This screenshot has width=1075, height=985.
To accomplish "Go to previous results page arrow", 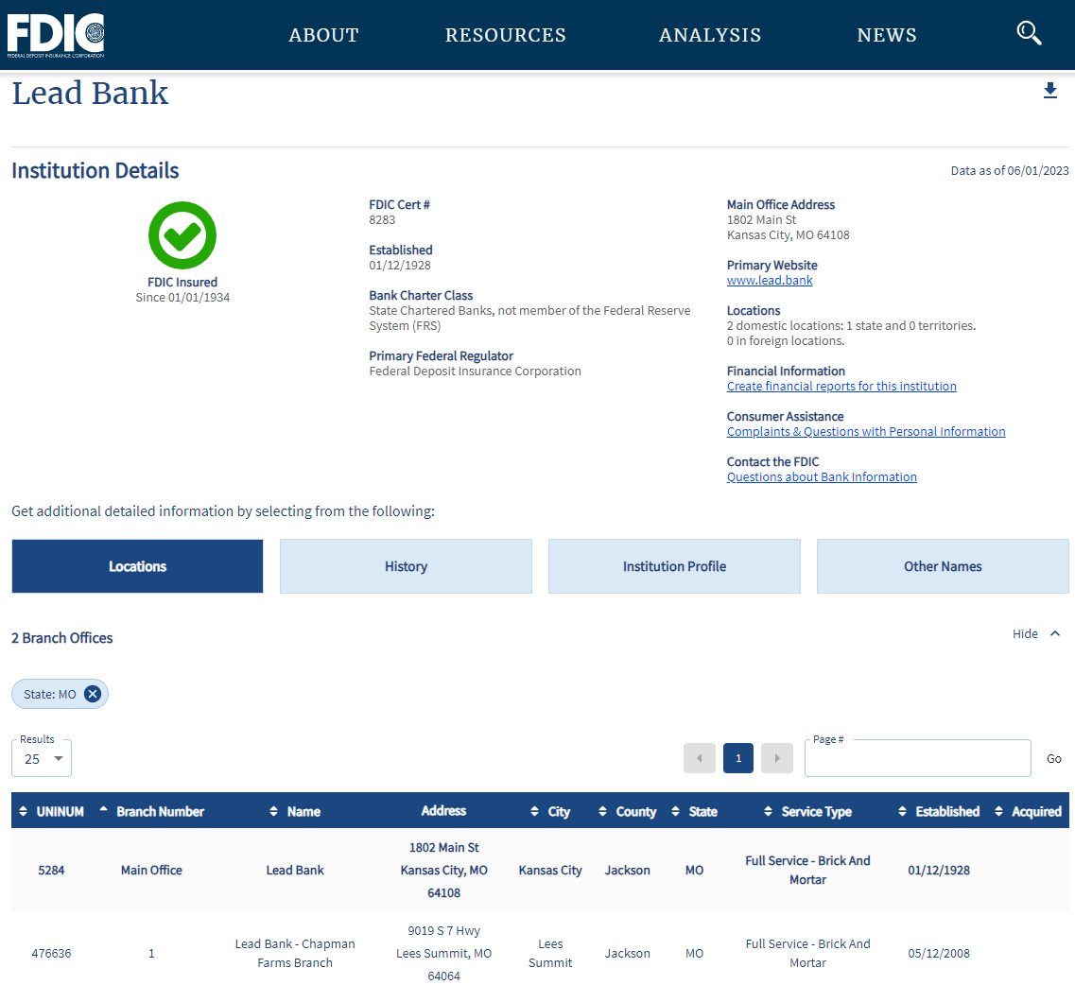I will tap(700, 758).
